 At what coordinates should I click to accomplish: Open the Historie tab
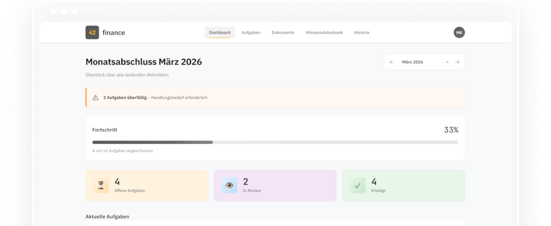362,32
